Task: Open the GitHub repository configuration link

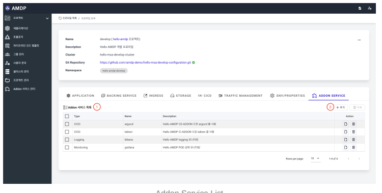Action: point(145,63)
